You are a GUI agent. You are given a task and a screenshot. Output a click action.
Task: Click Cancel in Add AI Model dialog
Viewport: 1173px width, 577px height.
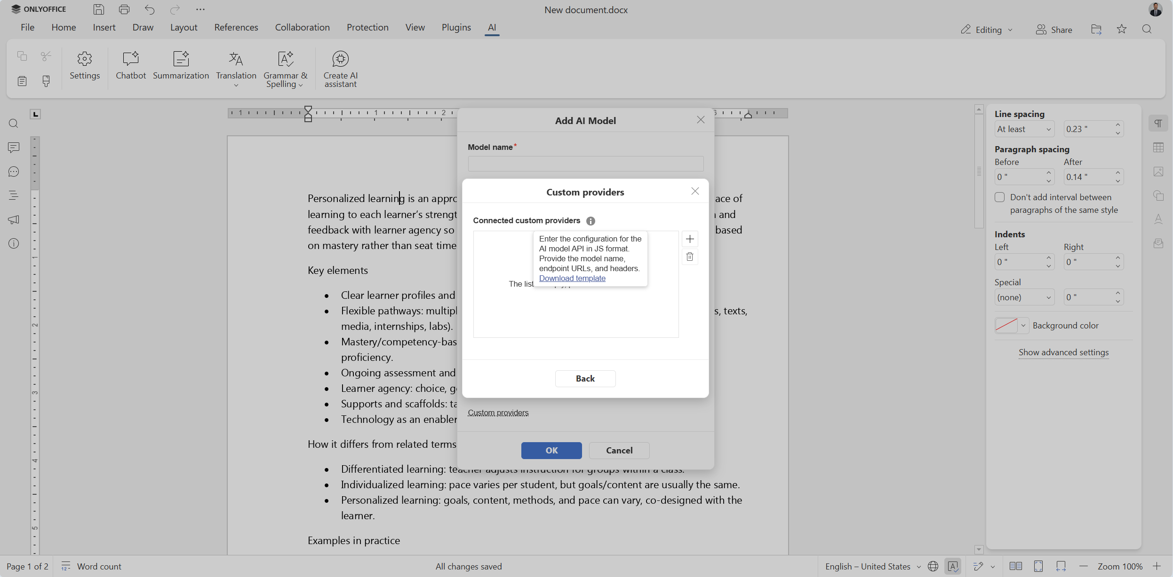click(619, 451)
